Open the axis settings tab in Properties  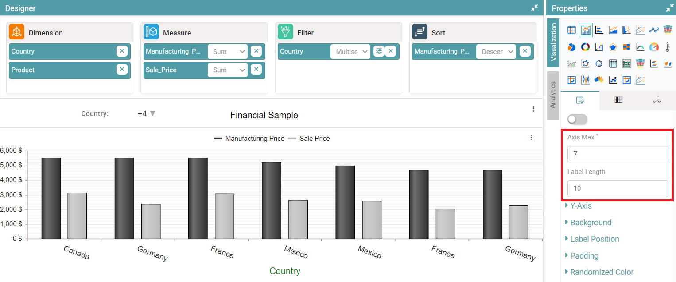click(x=657, y=100)
